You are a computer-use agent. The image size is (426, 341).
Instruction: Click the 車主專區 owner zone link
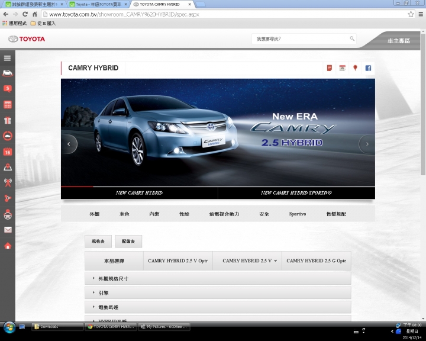coord(399,41)
